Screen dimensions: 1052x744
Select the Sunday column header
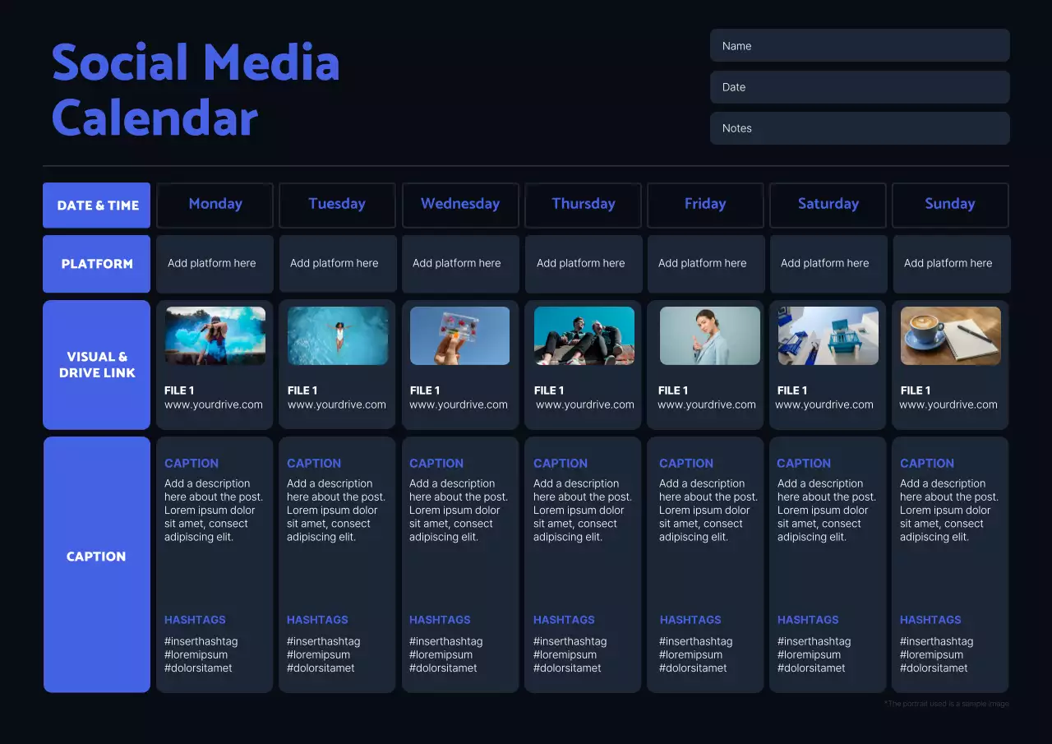point(950,204)
